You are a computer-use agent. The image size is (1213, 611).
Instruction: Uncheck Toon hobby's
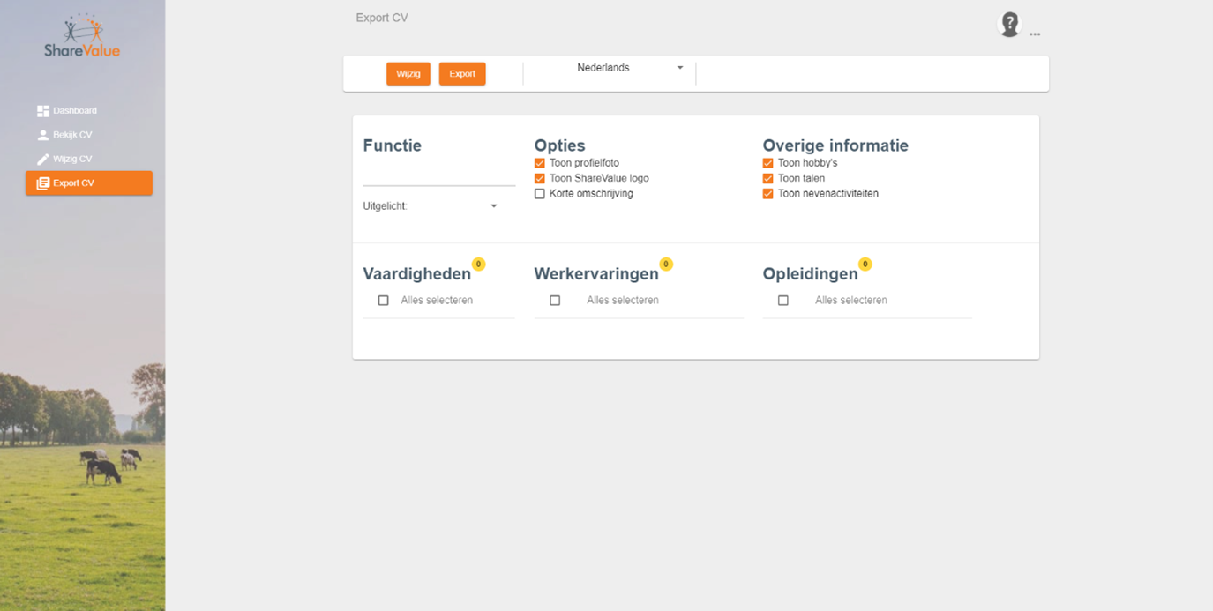(768, 163)
